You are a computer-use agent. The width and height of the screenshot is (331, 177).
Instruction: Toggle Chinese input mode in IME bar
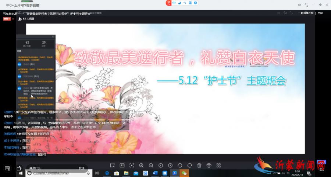174,3
